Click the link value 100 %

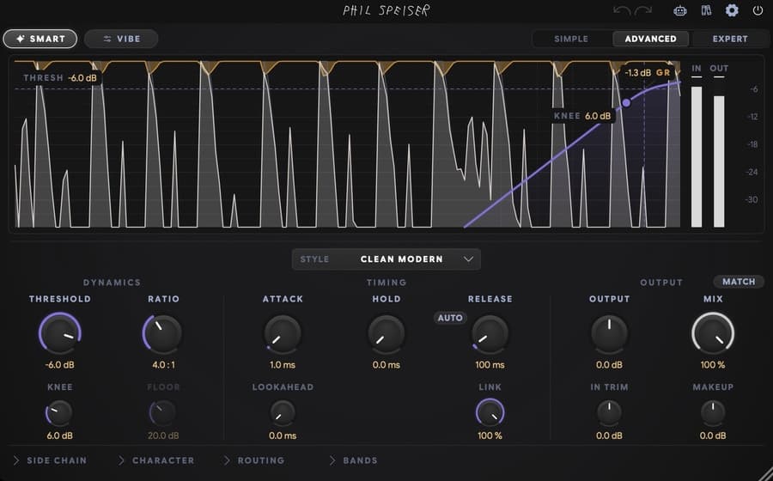pyautogui.click(x=490, y=435)
